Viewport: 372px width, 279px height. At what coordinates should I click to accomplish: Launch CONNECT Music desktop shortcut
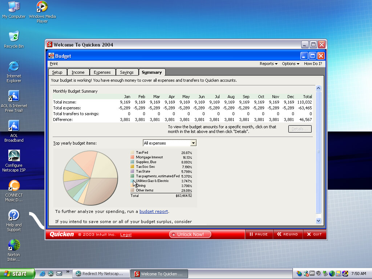coord(14,186)
